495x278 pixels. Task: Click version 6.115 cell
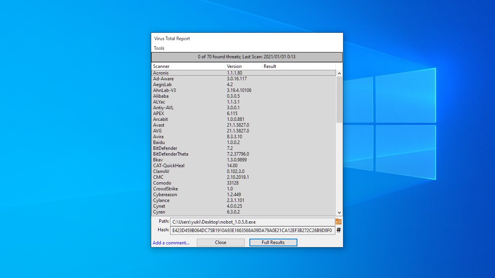(232, 114)
